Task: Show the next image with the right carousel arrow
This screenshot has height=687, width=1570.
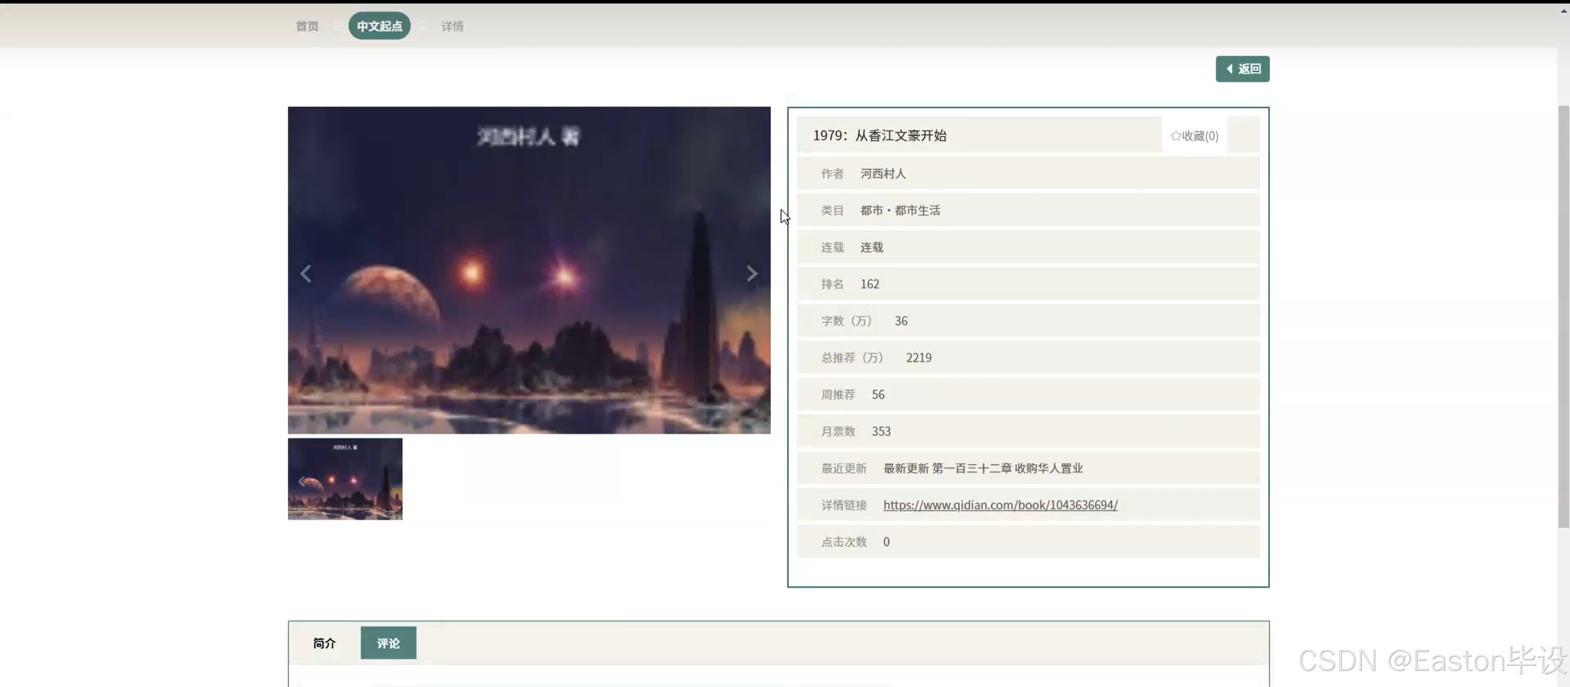Action: coord(752,273)
